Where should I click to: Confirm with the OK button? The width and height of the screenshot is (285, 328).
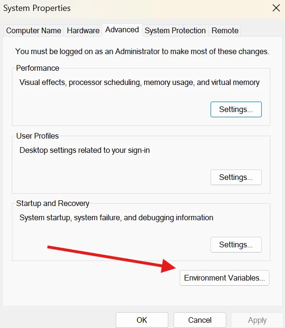(142, 320)
